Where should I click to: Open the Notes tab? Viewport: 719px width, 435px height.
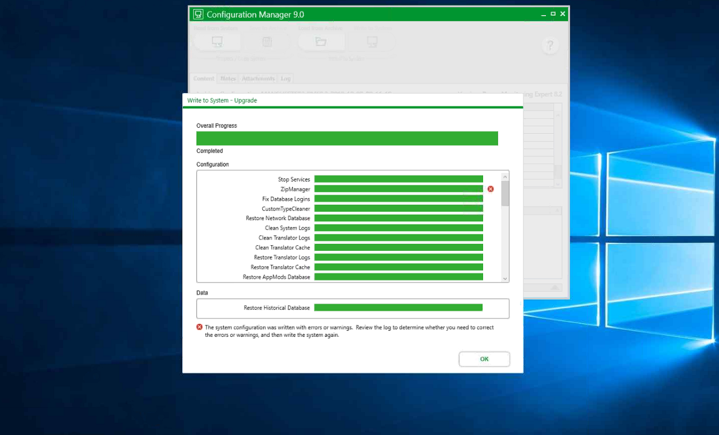tap(228, 78)
